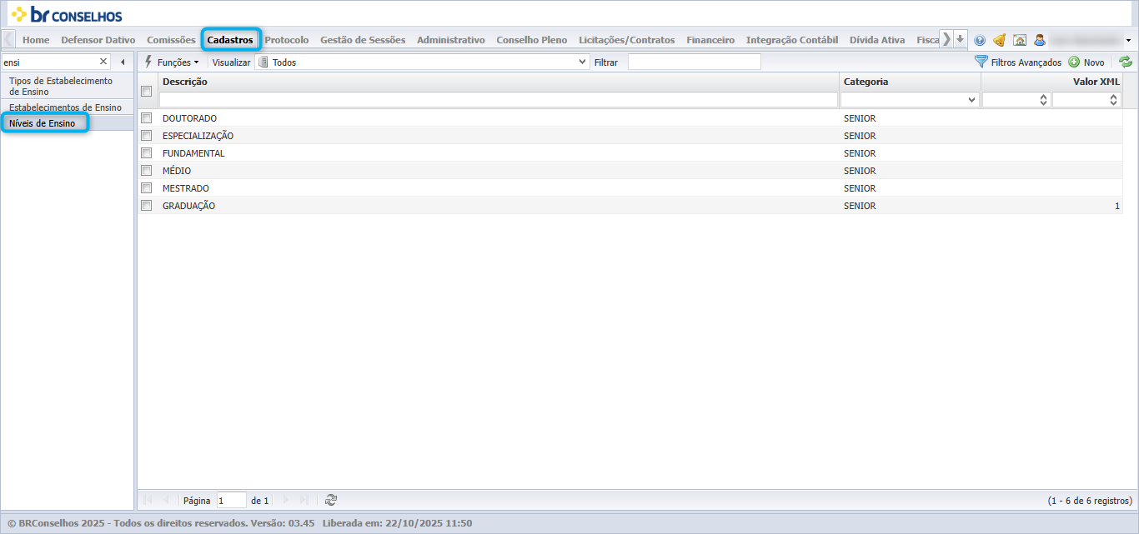The width and height of the screenshot is (1139, 534).
Task: Go to the first page arrow
Action: (x=148, y=500)
